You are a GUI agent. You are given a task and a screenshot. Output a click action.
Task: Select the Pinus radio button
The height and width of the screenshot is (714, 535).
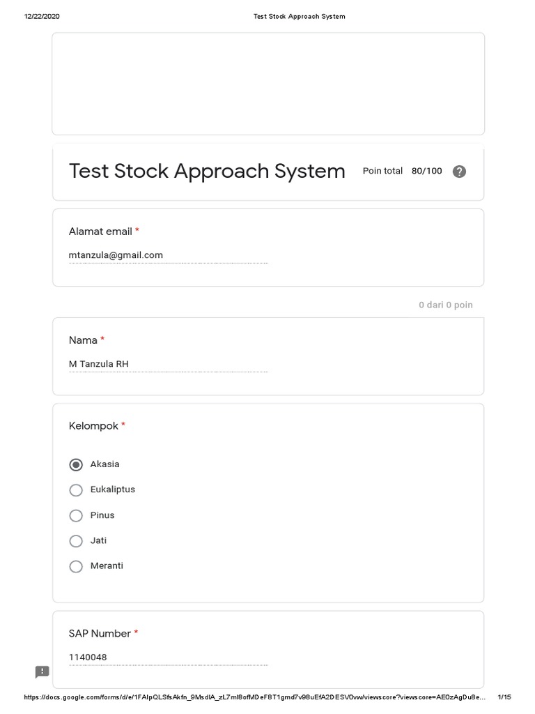[x=76, y=516]
